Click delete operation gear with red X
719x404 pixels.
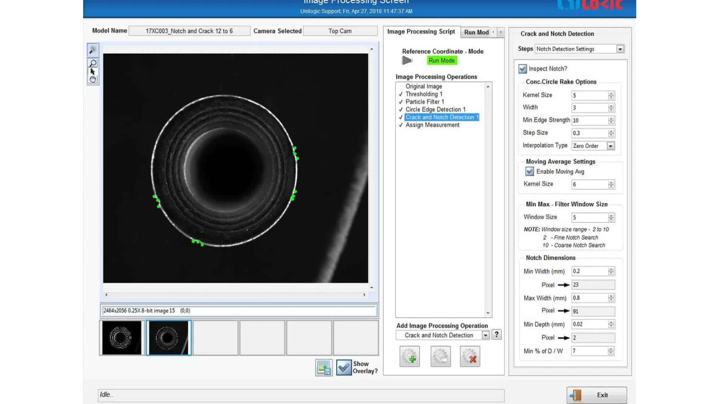pos(470,356)
